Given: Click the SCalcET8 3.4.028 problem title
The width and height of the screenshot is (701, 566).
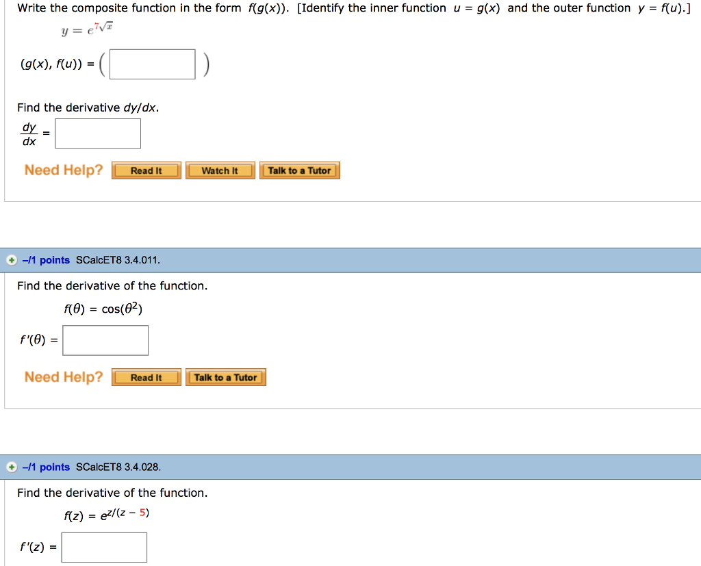Looking at the screenshot, I should coord(118,467).
